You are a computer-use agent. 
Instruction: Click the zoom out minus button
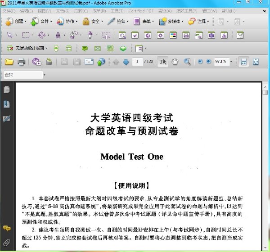[x=200, y=62]
